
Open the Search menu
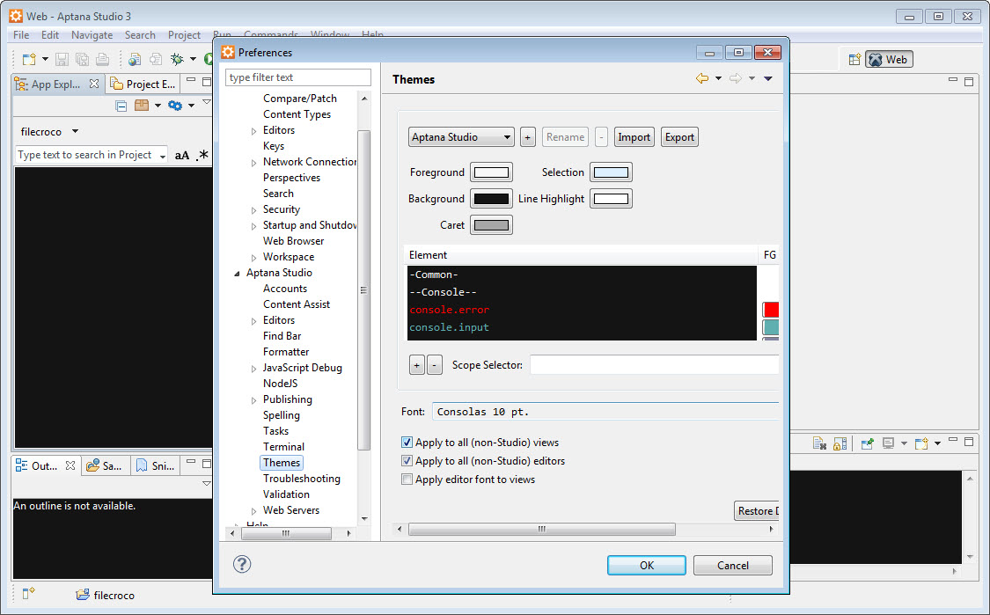[140, 34]
